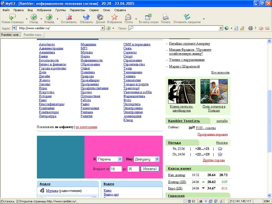
Task: Follow the 'Все новости' link
Action: pos(220,73)
